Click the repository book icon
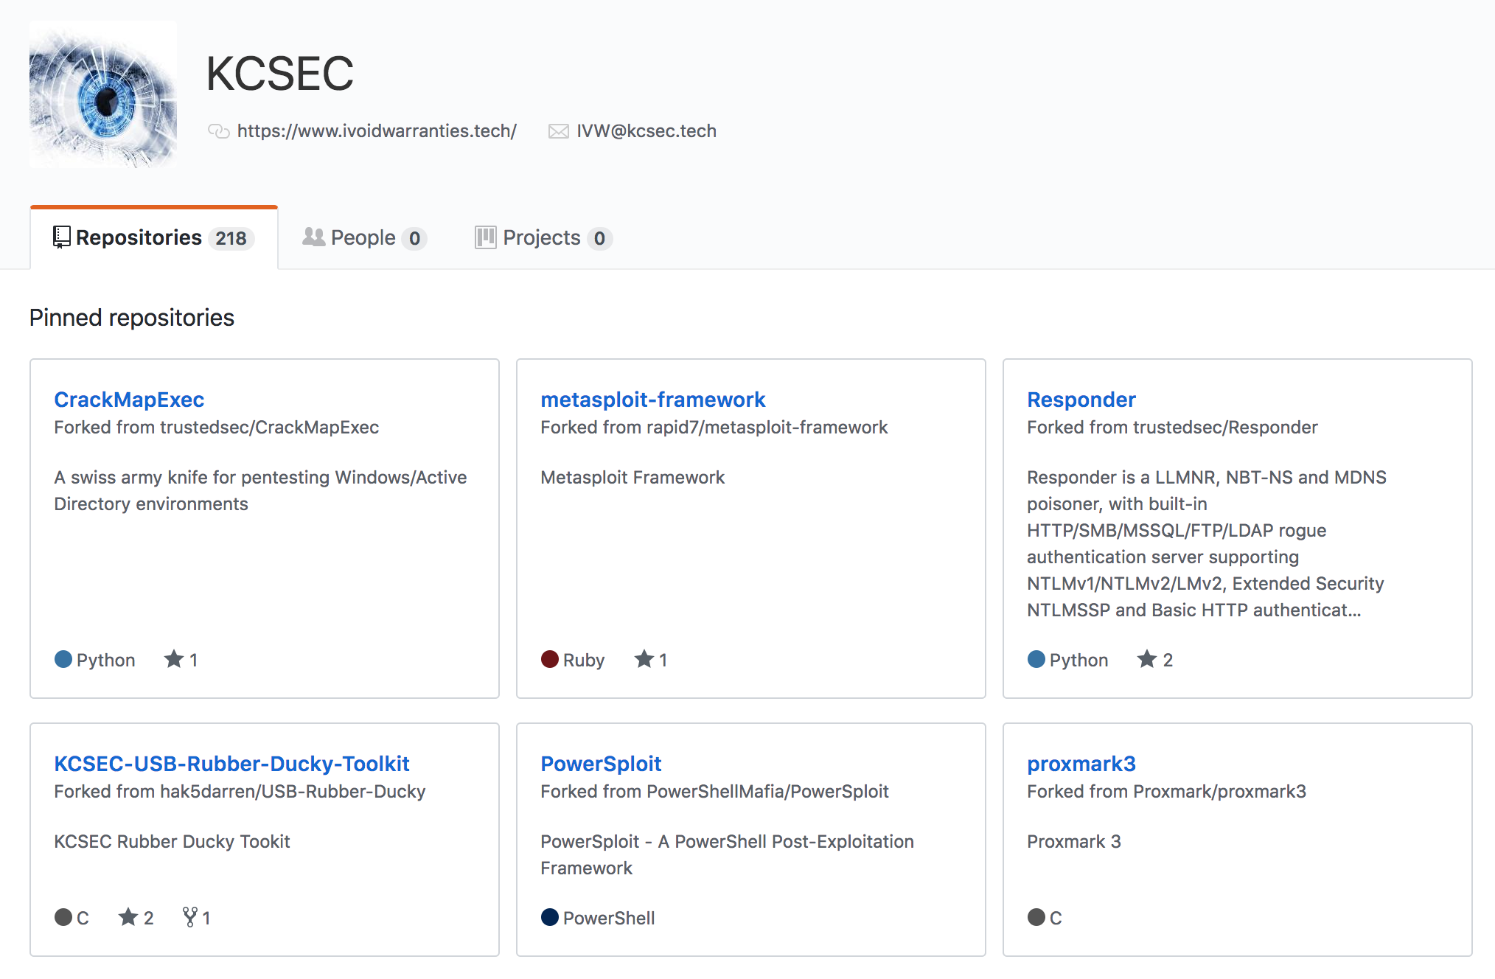Screen dimensions: 1495x979 (62, 237)
